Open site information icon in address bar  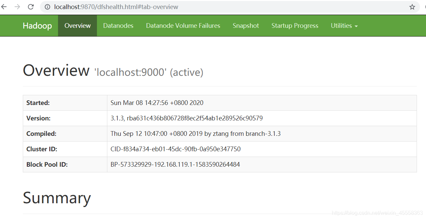pos(48,7)
